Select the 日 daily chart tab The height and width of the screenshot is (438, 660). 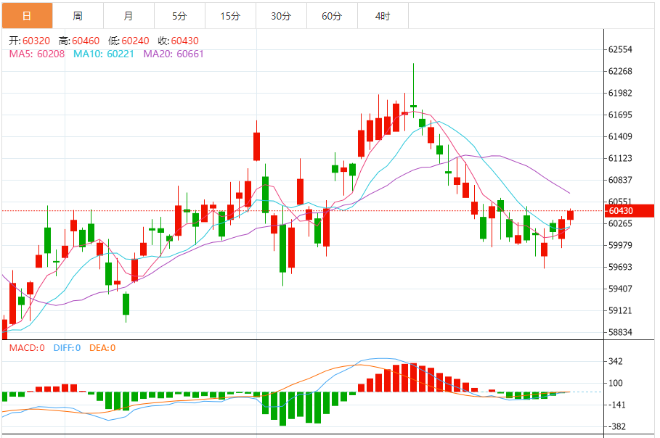(x=27, y=16)
